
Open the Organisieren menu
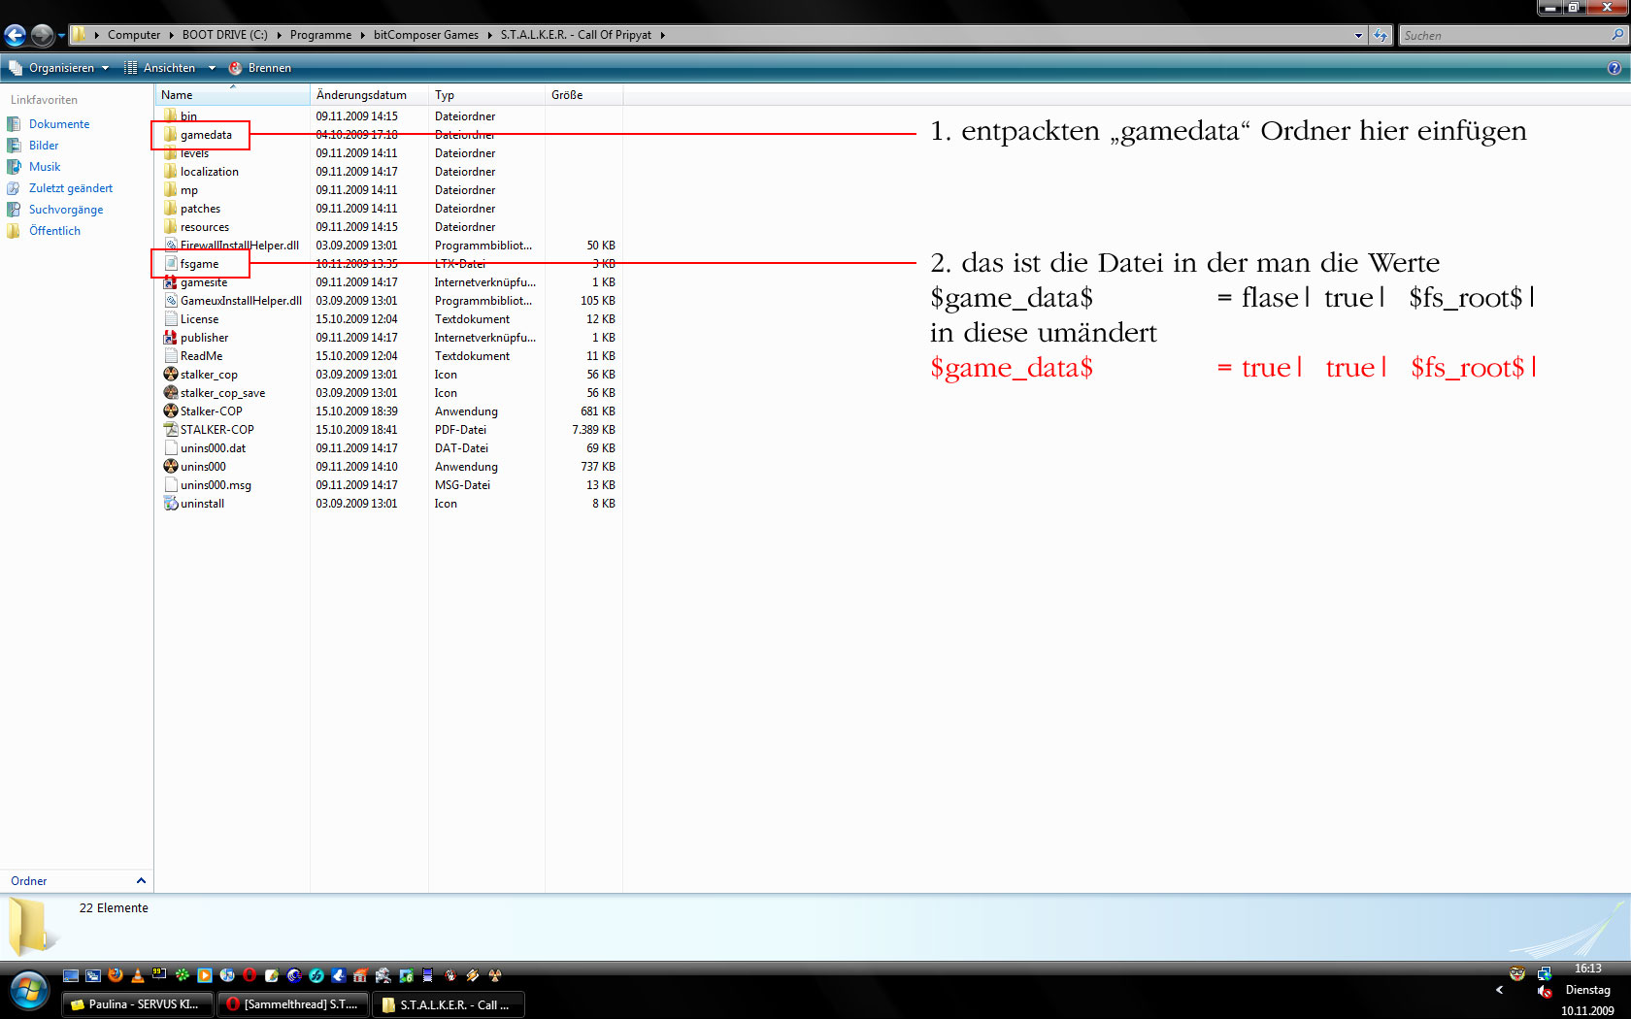58,68
